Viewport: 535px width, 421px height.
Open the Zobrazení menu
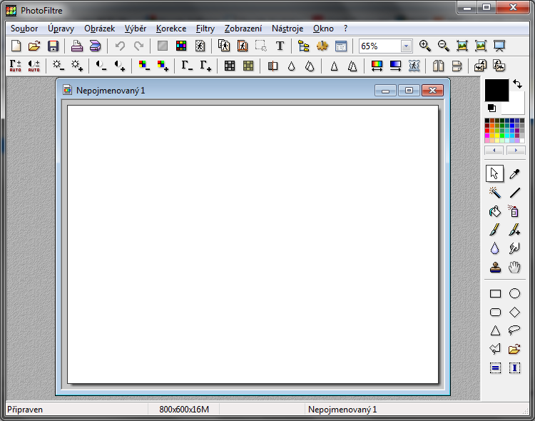point(243,29)
